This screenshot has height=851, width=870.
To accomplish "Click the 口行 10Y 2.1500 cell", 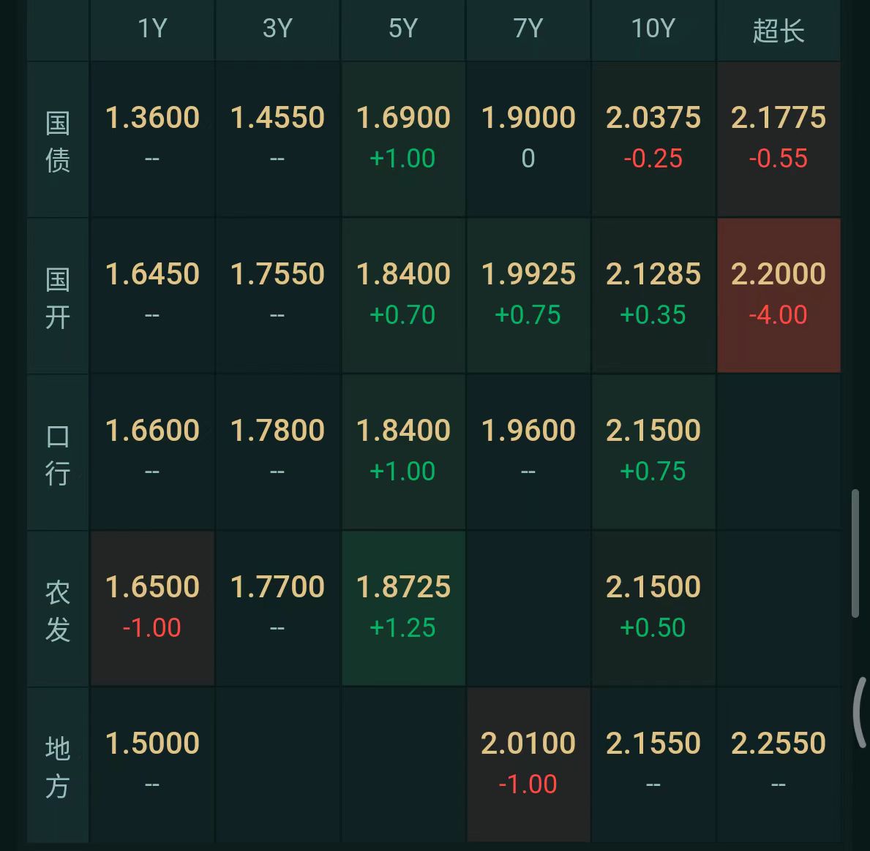I will tap(653, 452).
